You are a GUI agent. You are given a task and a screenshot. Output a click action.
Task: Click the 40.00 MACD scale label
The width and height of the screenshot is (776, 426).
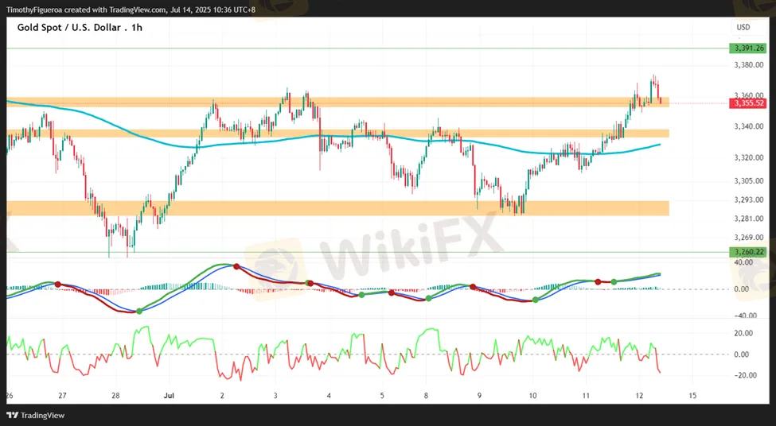[x=743, y=262]
